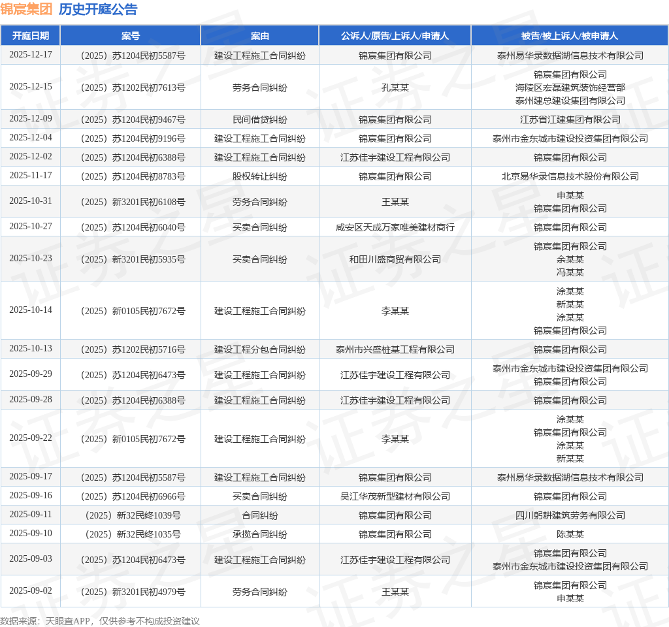The height and width of the screenshot is (627, 669).
Task: Click cause 建设工程分包合同纠纷
Action: 260,349
